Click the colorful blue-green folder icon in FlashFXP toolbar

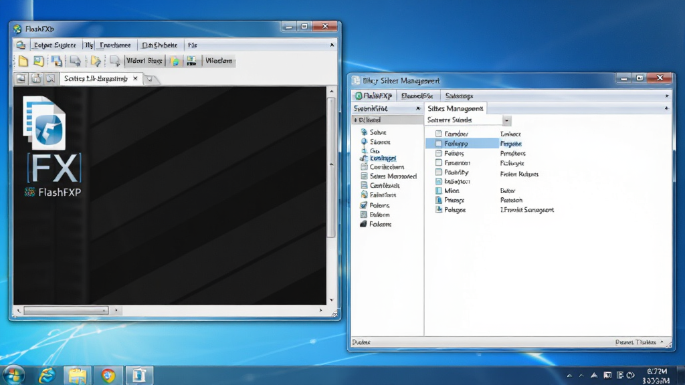click(x=175, y=61)
